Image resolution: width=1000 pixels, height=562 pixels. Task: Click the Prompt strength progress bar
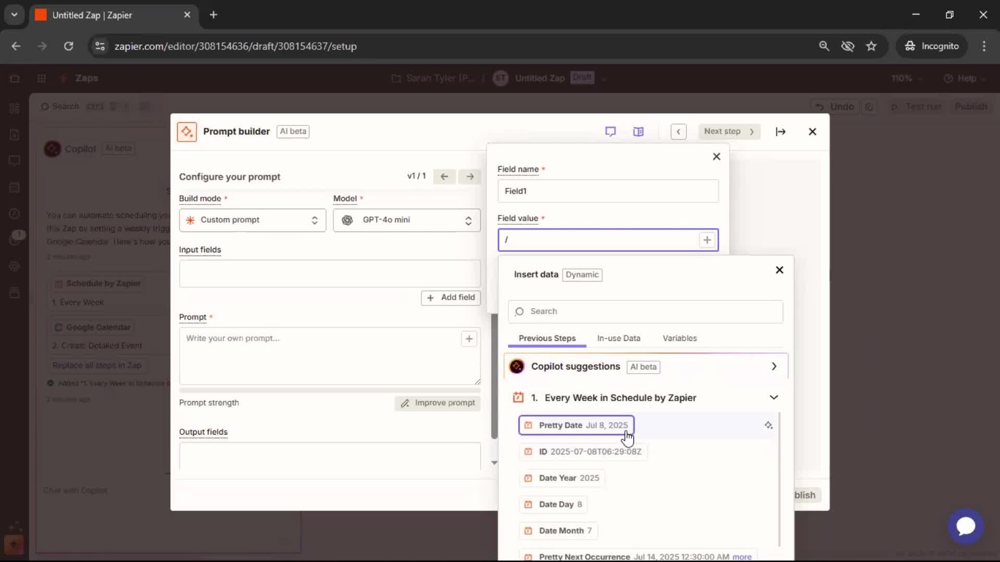pos(330,390)
